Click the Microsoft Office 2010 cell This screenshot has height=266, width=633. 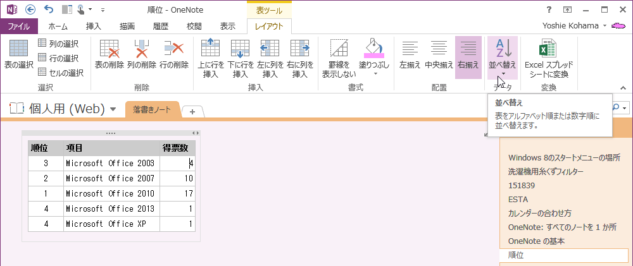pyautogui.click(x=111, y=194)
